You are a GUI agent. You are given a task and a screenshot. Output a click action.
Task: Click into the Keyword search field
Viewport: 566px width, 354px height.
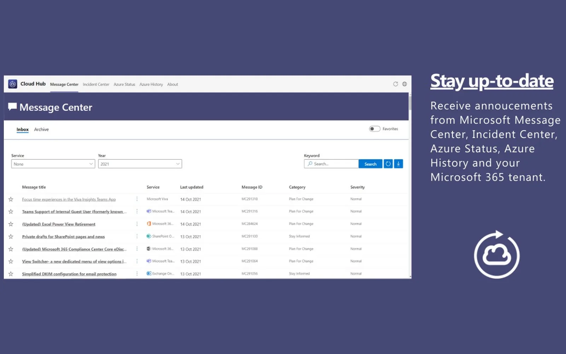tap(331, 164)
